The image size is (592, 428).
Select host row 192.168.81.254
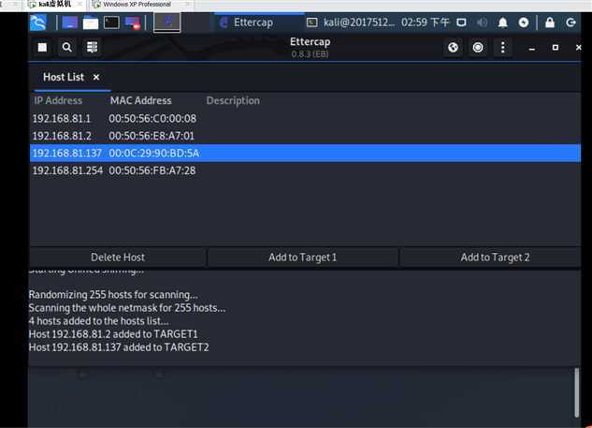305,170
